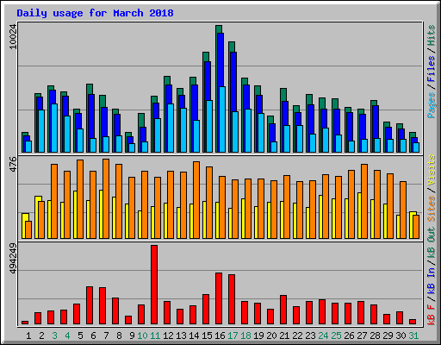Viewport: 441px width, 345px height.
Task: Select the red kB bar for day 6
Action: 90,305
